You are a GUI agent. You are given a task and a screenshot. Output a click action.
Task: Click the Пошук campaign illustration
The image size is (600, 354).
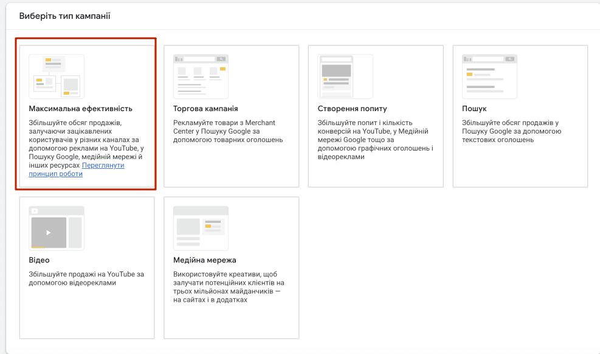pos(489,77)
